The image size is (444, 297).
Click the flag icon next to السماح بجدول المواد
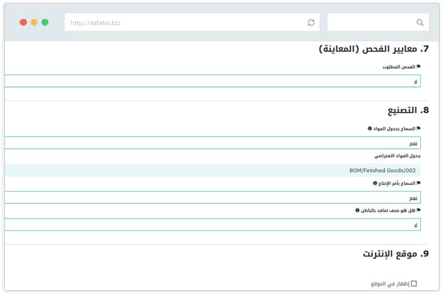pos(418,129)
